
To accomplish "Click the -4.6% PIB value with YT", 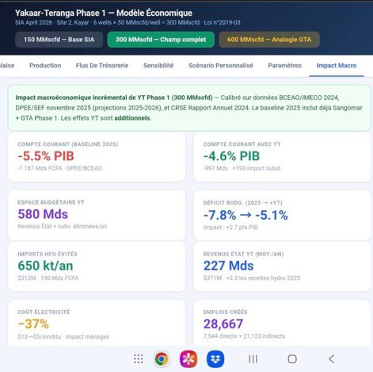I will [231, 156].
